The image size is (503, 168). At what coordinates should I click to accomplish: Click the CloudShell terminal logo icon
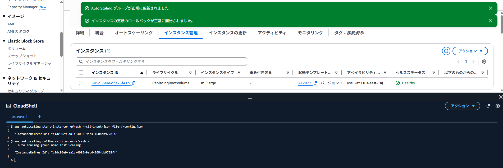8,106
